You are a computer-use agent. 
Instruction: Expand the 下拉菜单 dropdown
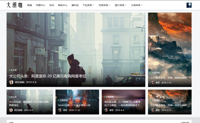click(88, 5)
